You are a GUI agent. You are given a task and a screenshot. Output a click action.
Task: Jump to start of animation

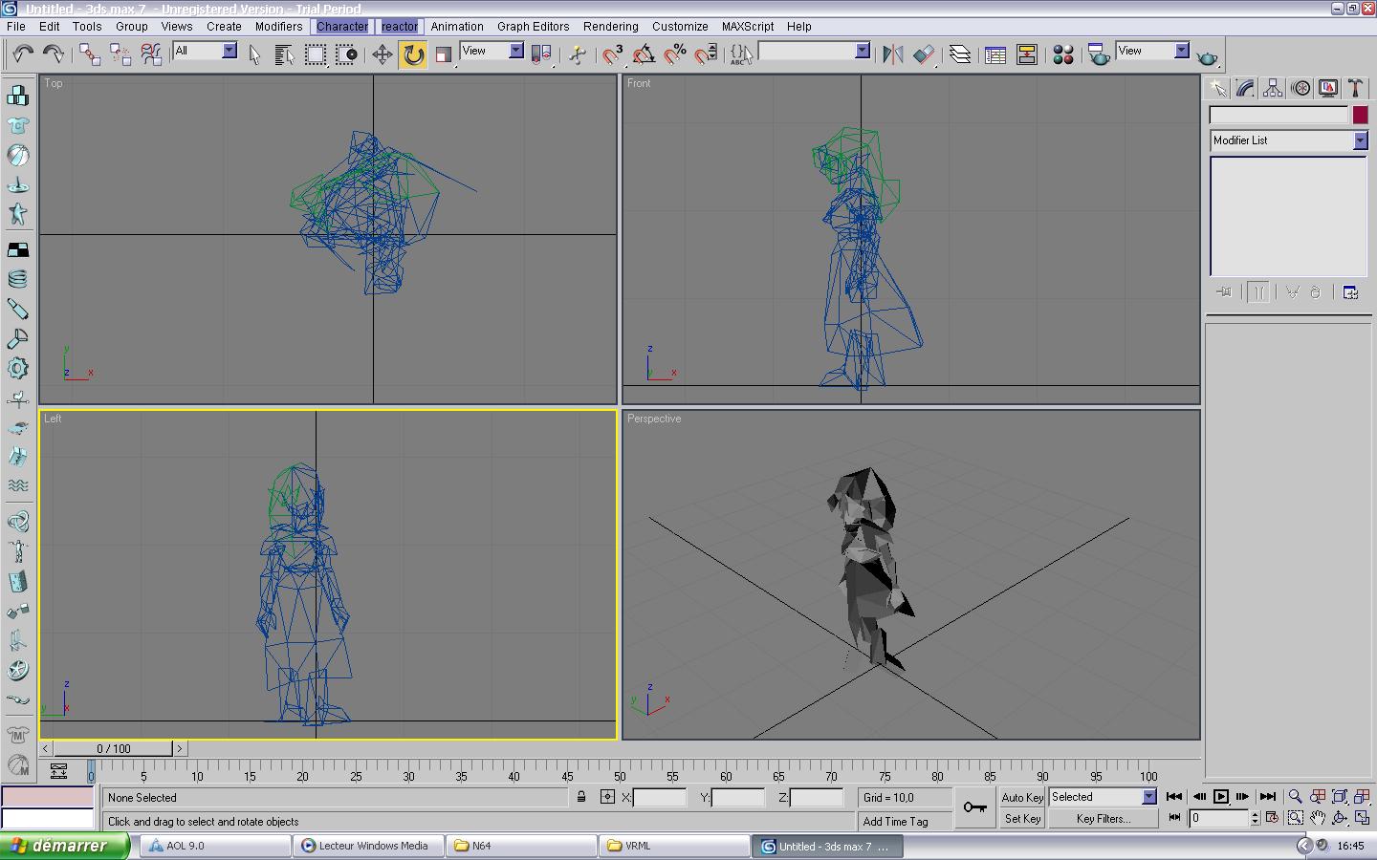pyautogui.click(x=1174, y=796)
